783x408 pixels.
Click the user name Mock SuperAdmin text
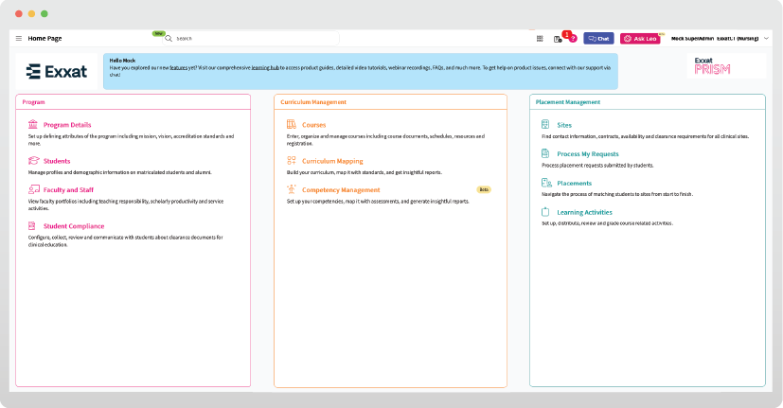(692, 39)
